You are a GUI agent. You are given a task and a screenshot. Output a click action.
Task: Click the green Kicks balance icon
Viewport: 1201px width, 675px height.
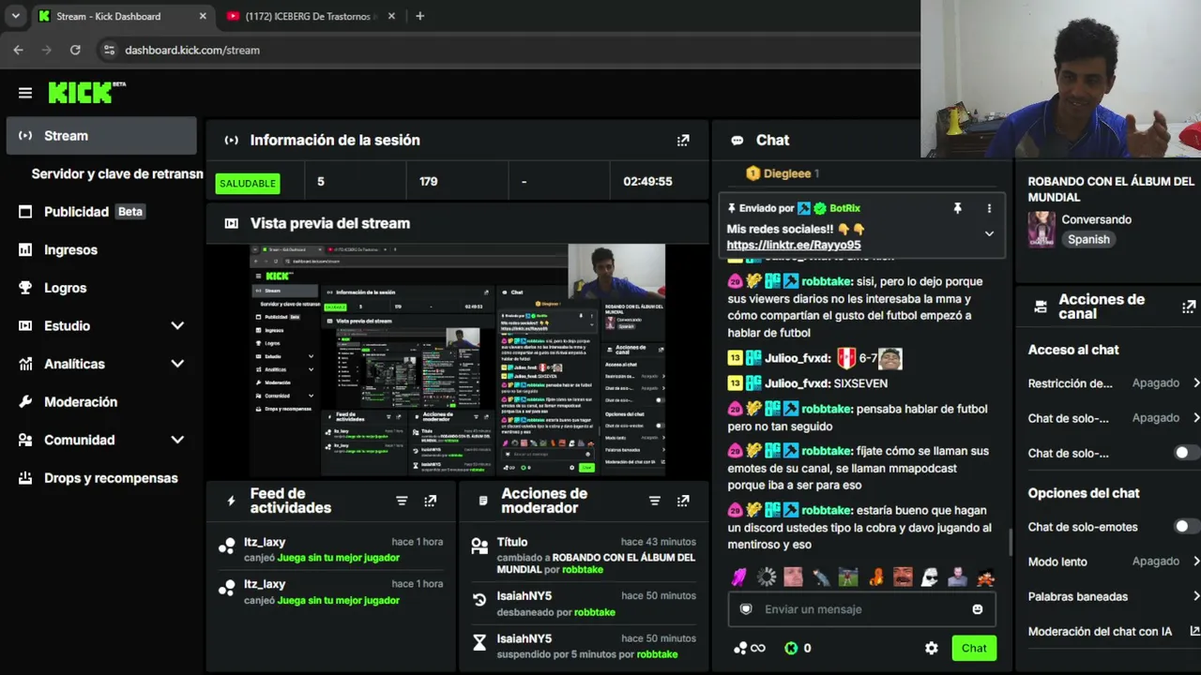791,648
